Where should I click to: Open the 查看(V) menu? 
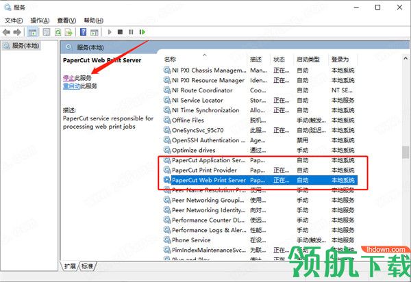66,21
